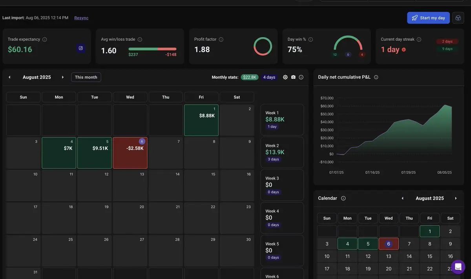This screenshot has width=471, height=279.
Task: Click the Profit factor donut ring
Action: pos(263,46)
